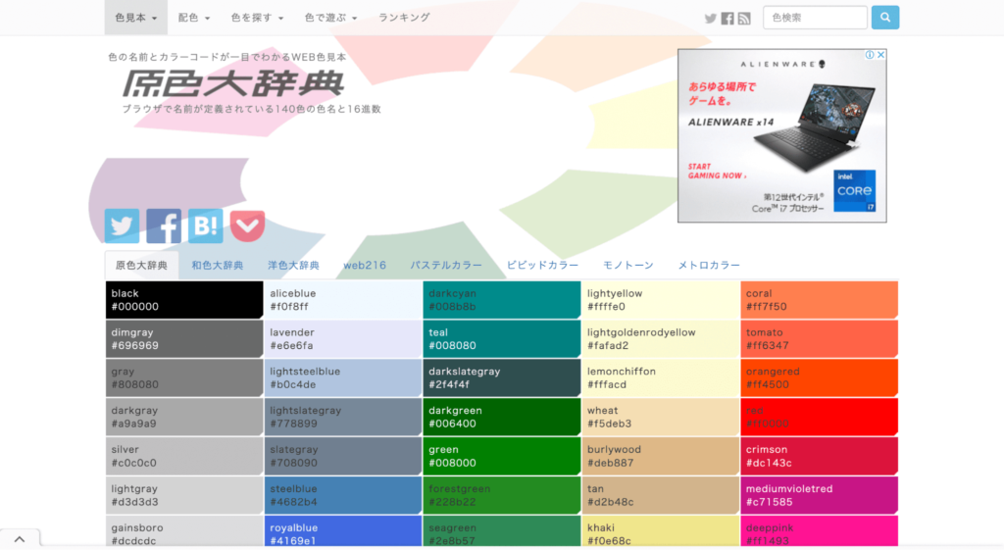Choose the lightyellow #ffffe0 swatch
The image size is (1004, 550).
coord(660,300)
